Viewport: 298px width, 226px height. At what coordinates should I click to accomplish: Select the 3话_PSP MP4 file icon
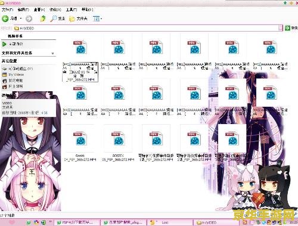[232, 138]
